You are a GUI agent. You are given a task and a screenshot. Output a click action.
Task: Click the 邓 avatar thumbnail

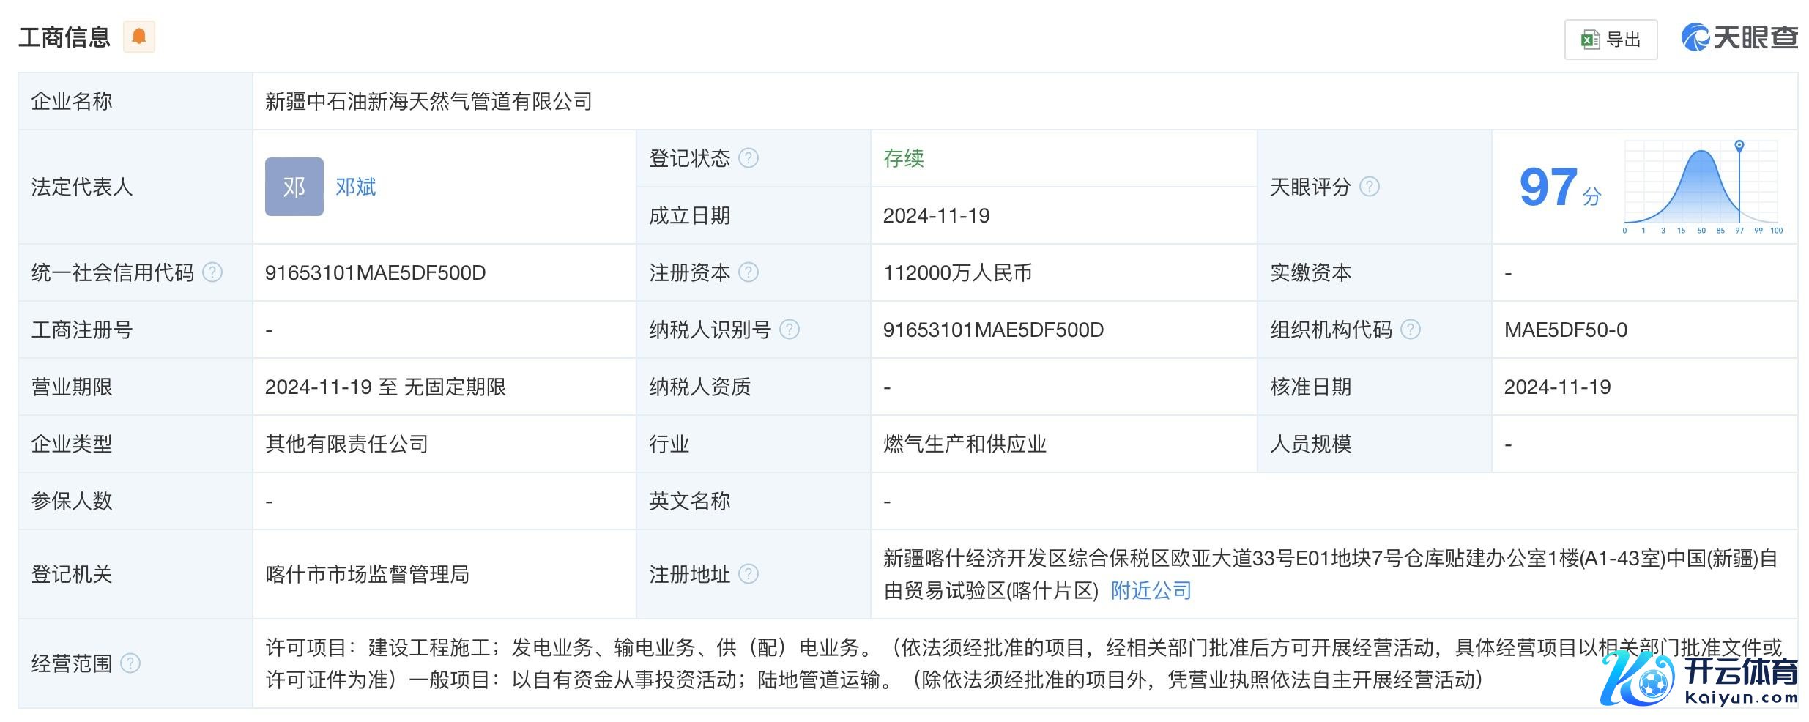[x=294, y=187]
